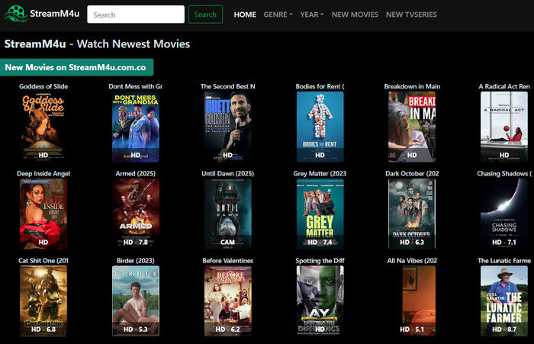Viewport: 534px width, 344px height.
Task: Click the 'Dont Mess with Gr' title text
Action: [x=136, y=86]
